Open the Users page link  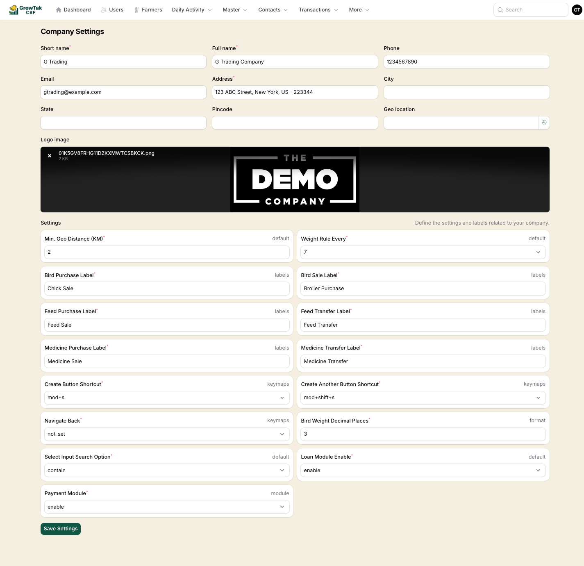112,10
